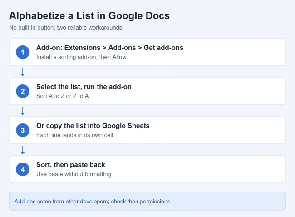Screen dimensions: 295x217
Task: Click the 'Sort A to Z or Z to A' line
Action: 63,96
